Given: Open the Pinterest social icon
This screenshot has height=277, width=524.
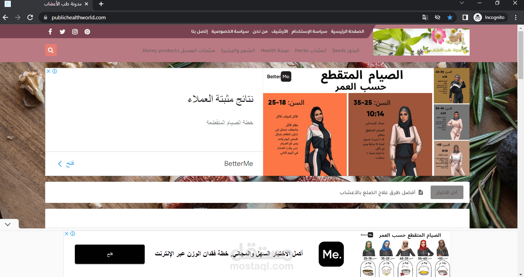Looking at the screenshot, I should [x=87, y=32].
